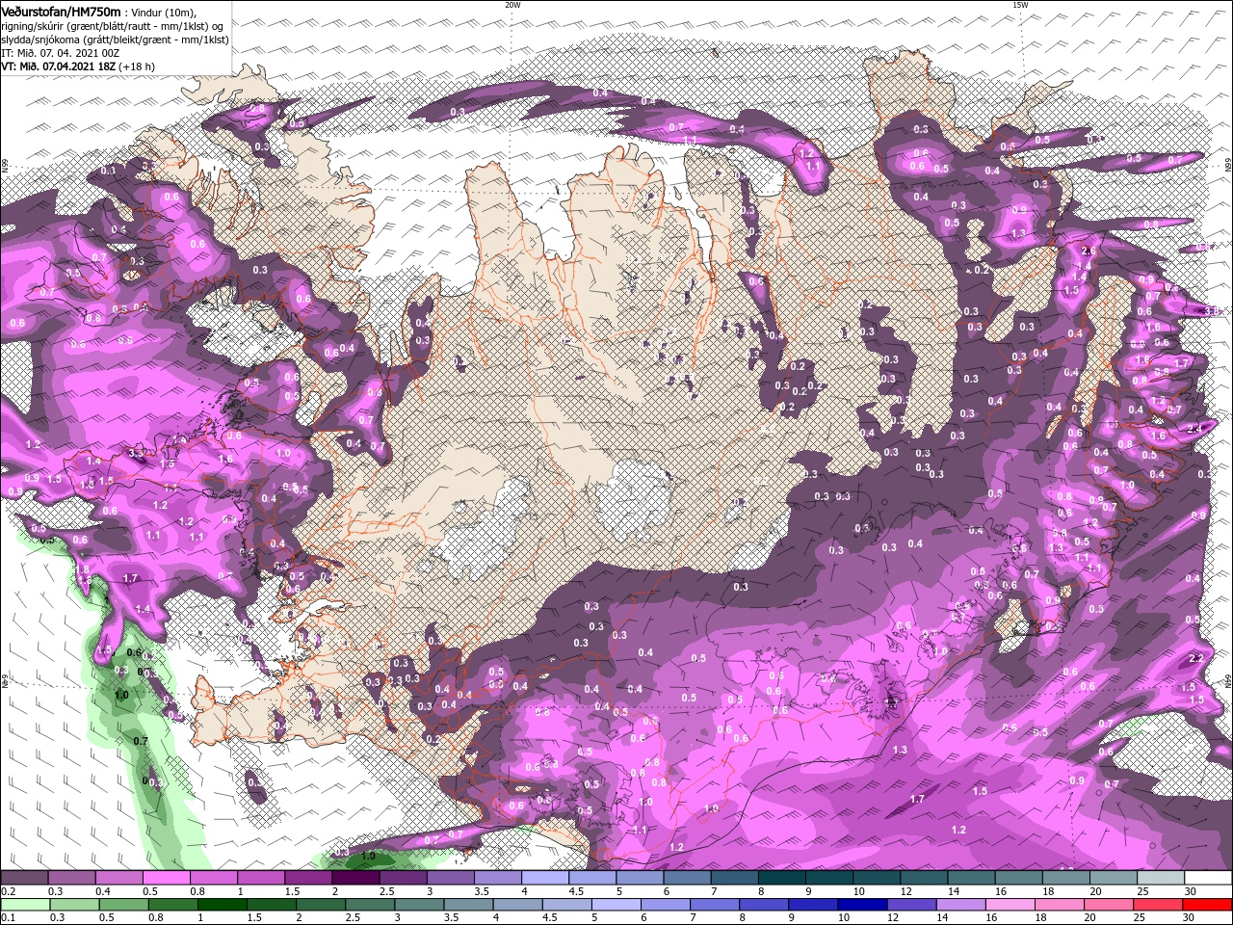Choose the snow scale swatch labeled 3
The width and height of the screenshot is (1233, 925).
click(450, 878)
